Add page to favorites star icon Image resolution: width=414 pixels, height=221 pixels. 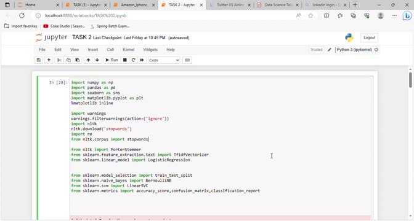tap(310, 15)
